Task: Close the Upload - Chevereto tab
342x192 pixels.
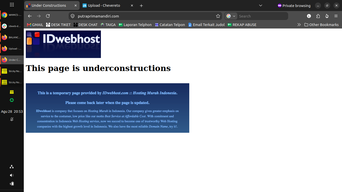Action: point(132,5)
